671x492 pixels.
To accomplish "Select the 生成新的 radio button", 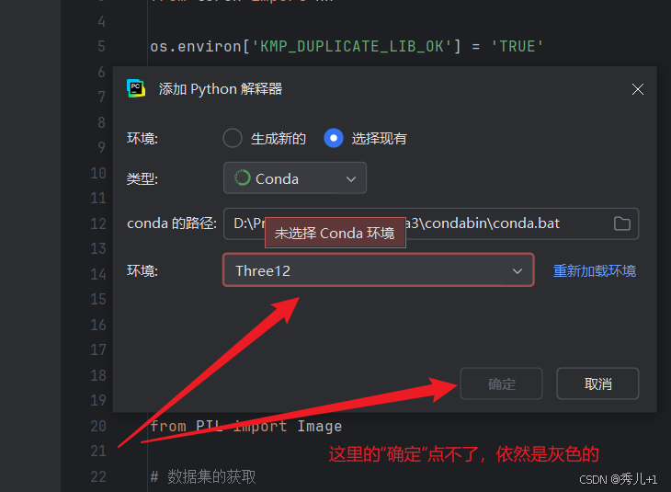I will tap(233, 138).
